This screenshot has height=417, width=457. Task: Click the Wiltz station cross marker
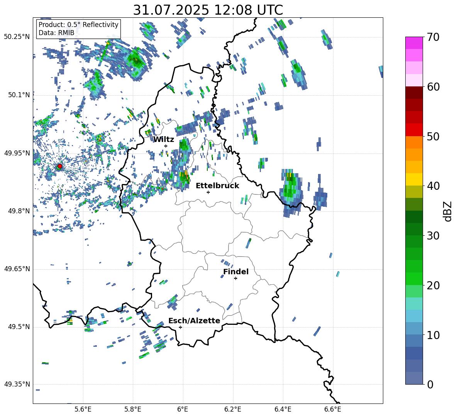pos(166,146)
